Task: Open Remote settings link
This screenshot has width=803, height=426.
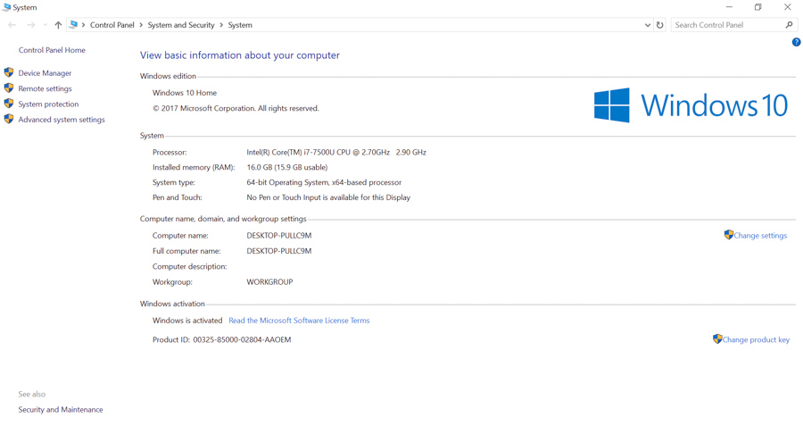Action: (x=45, y=88)
